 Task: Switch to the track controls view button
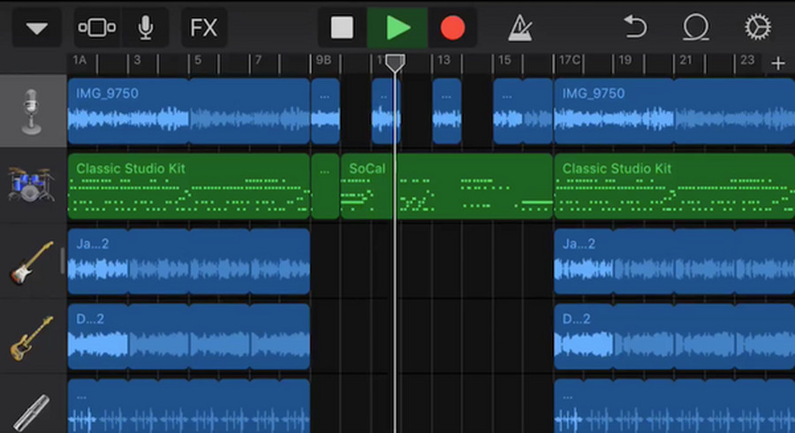pyautogui.click(x=95, y=28)
